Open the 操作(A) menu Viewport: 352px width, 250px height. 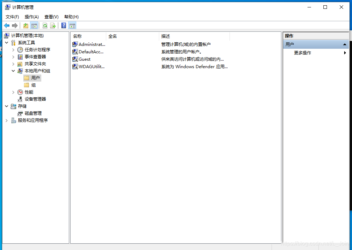tap(32, 17)
